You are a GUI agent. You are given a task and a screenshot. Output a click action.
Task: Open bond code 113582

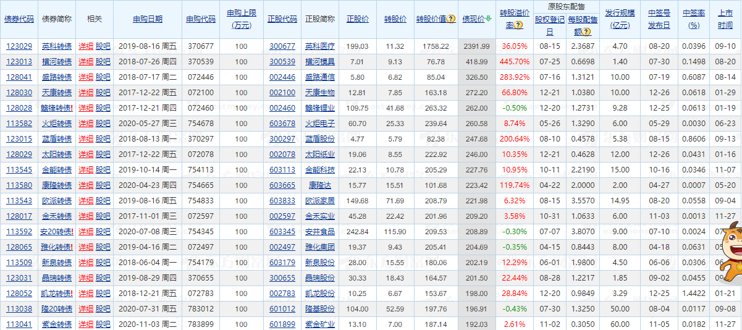(x=19, y=124)
